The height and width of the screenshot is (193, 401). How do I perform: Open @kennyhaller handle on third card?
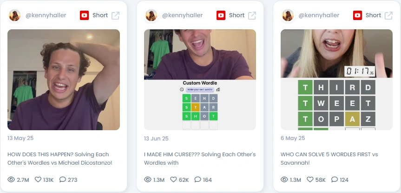(x=319, y=15)
